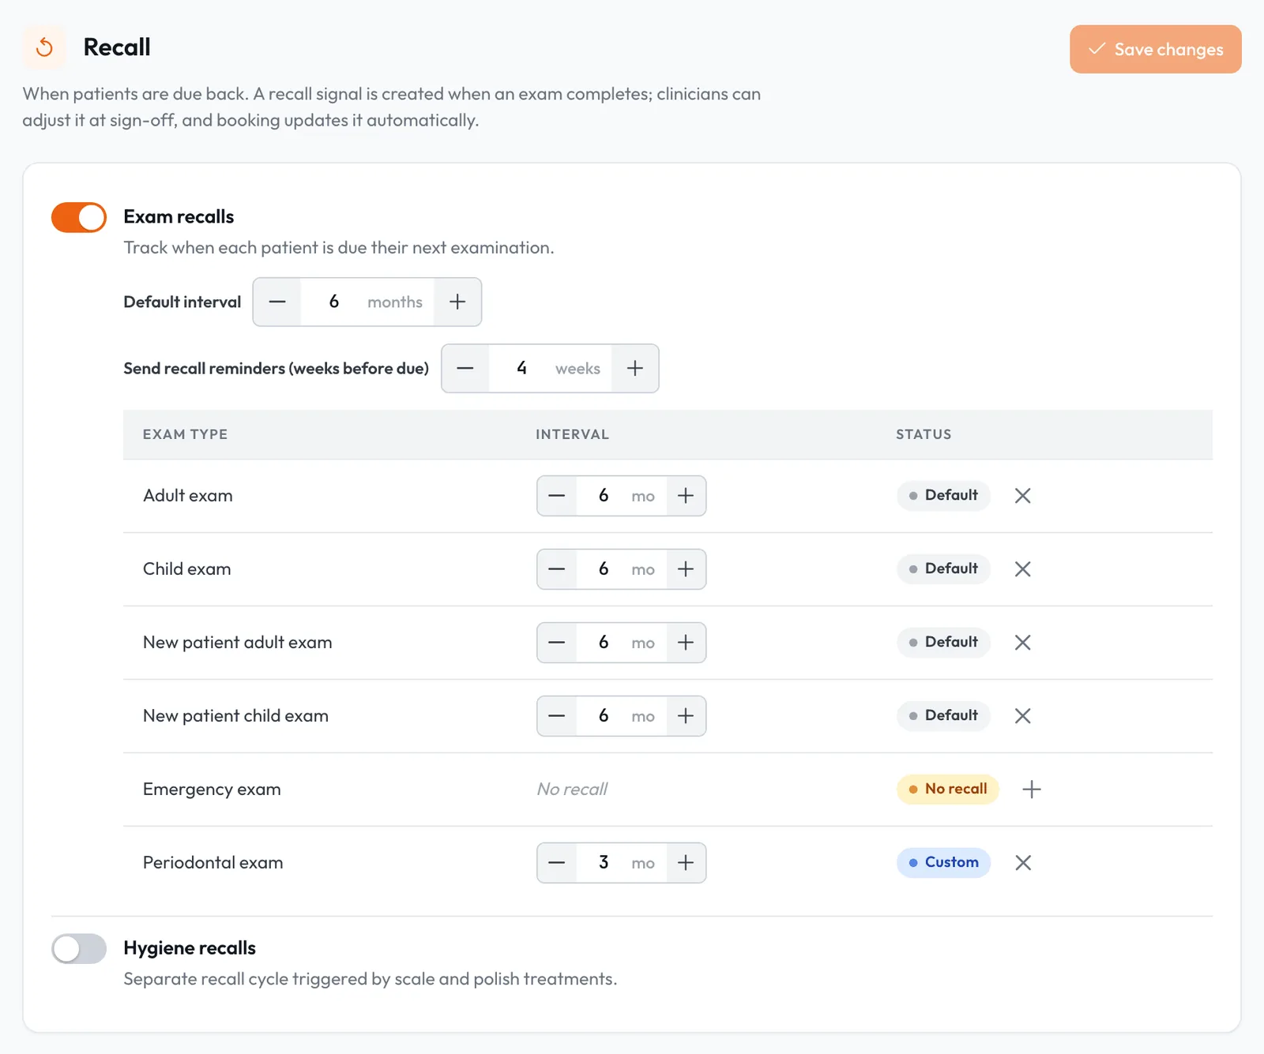Remove recall for Periodontal exam
This screenshot has width=1264, height=1054.
click(1023, 863)
